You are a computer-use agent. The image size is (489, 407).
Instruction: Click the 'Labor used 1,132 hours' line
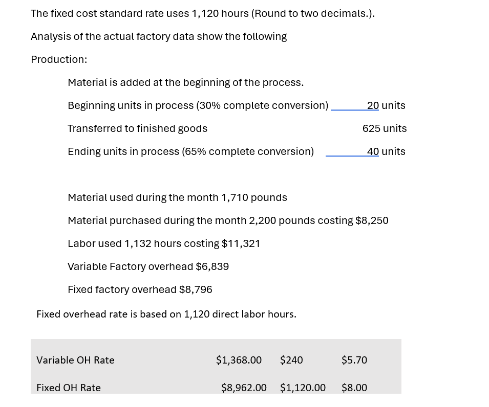[164, 243]
